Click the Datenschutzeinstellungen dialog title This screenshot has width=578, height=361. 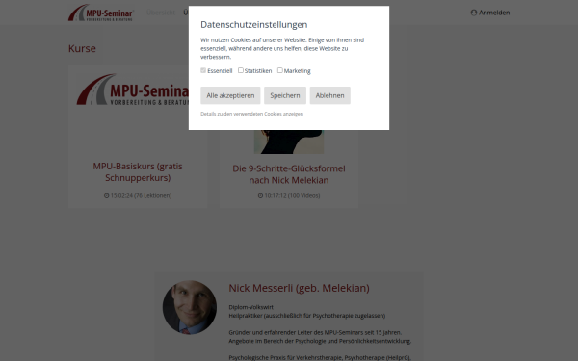point(254,25)
